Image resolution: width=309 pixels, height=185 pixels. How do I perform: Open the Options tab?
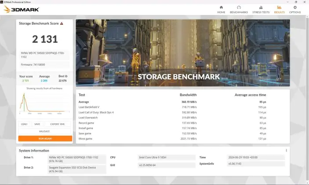click(x=295, y=10)
